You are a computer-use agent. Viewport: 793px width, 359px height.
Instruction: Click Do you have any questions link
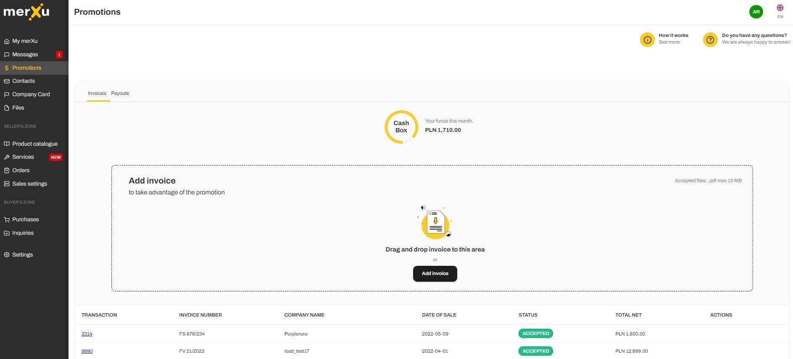tap(754, 35)
